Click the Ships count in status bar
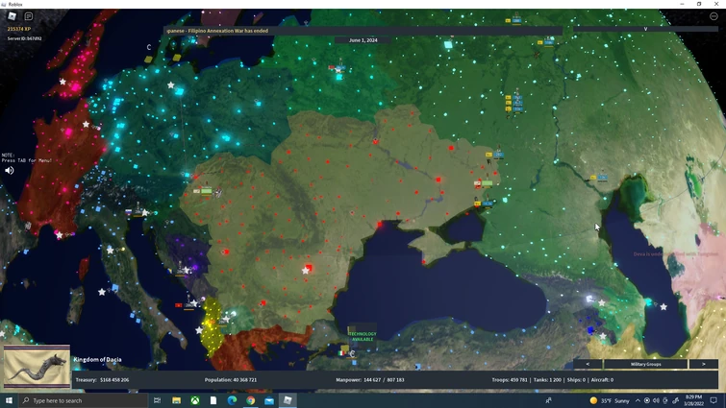Image resolution: width=726 pixels, height=408 pixels. 576,380
